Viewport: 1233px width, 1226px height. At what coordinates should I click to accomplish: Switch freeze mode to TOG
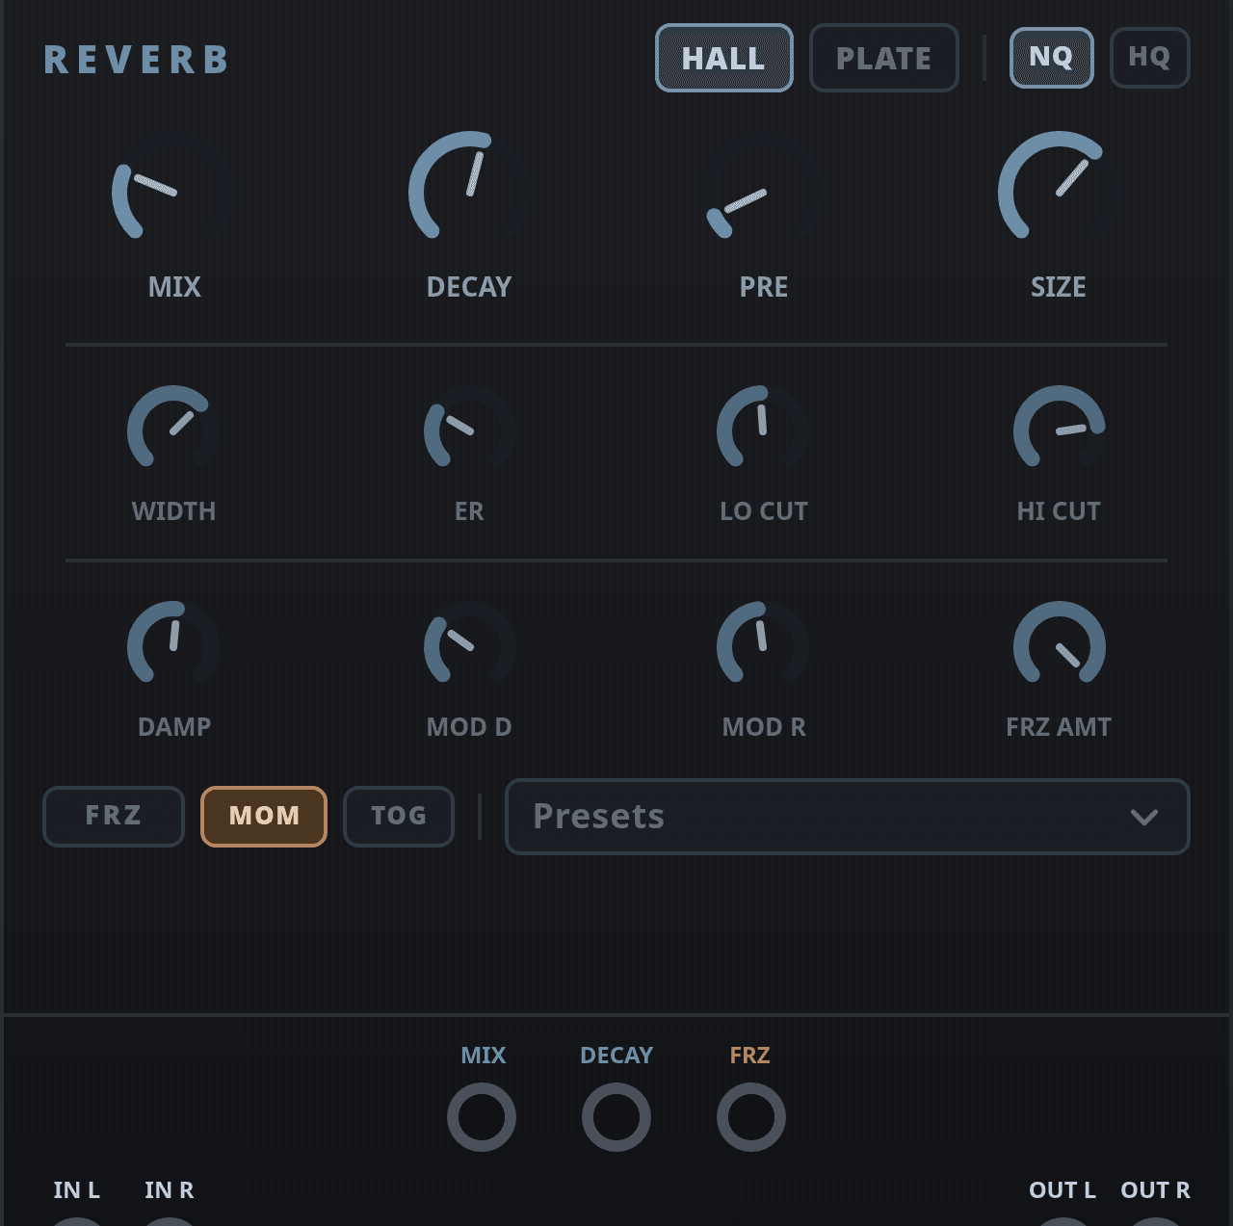coord(399,817)
